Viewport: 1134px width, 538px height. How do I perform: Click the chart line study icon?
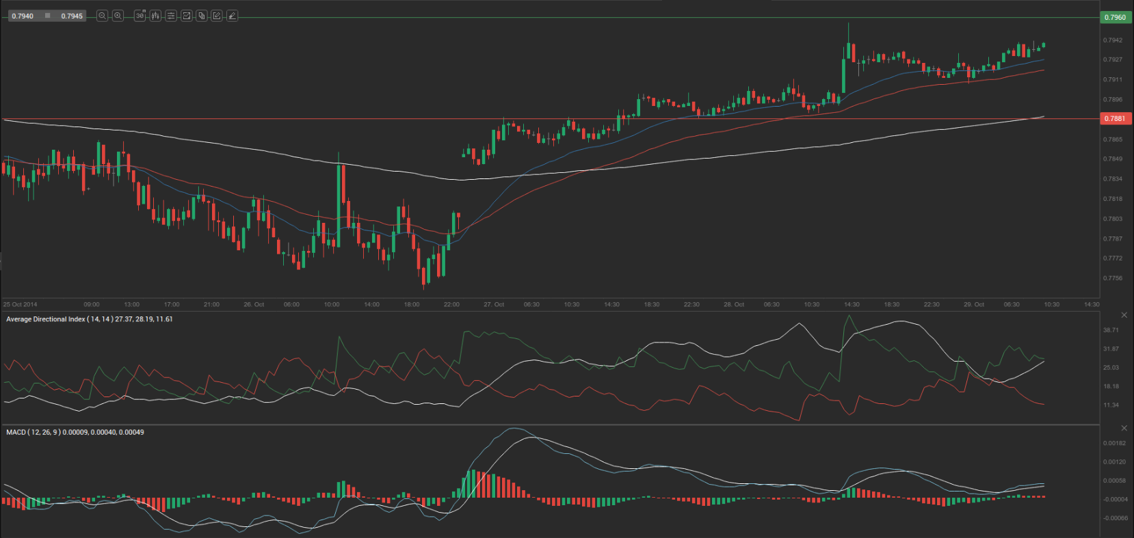(186, 16)
